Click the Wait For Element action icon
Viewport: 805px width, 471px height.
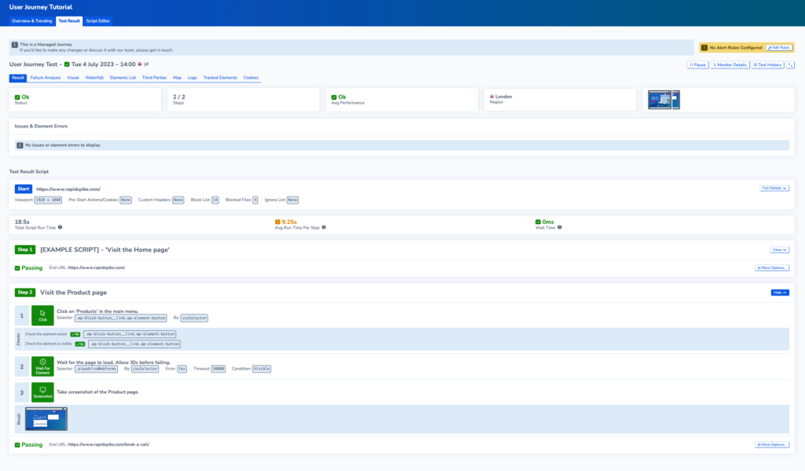point(42,366)
